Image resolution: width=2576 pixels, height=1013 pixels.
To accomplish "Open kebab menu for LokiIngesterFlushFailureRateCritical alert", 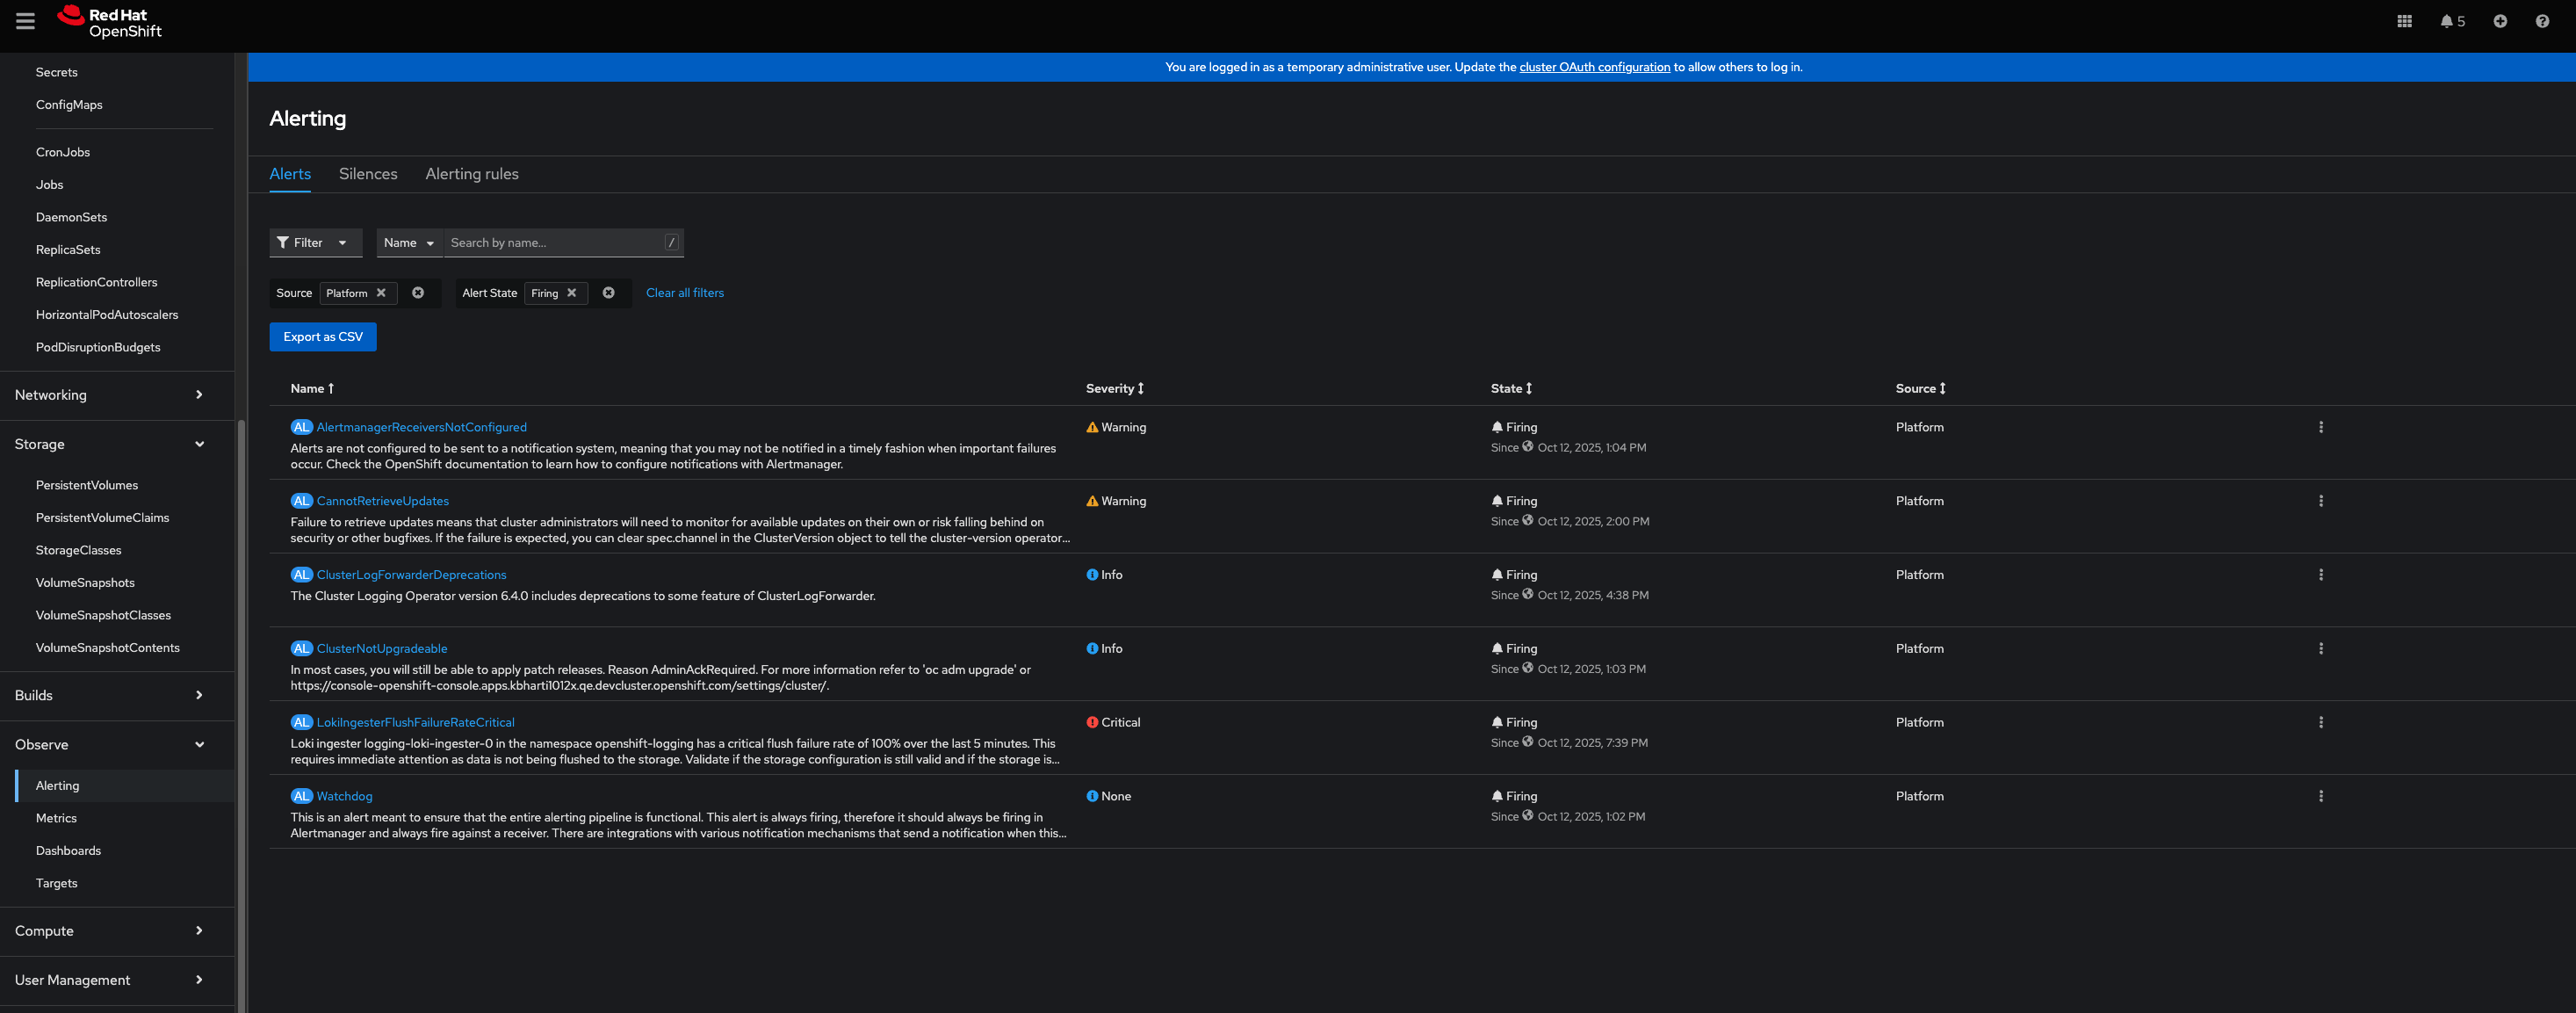I will [x=2320, y=722].
